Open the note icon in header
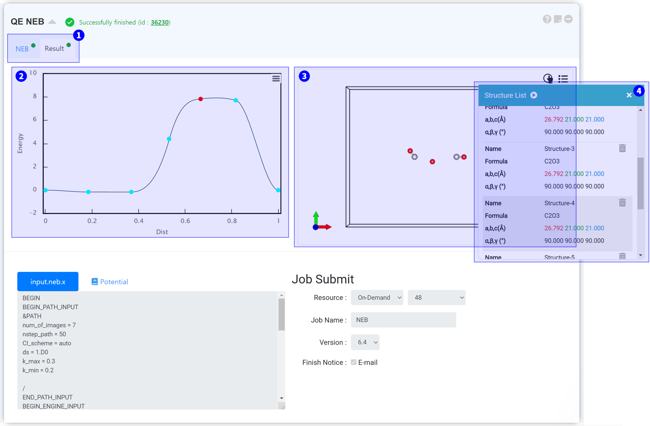Viewport: 650px width, 426px height. [x=558, y=19]
